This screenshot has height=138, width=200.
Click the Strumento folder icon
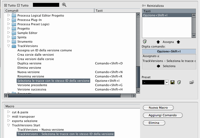(14, 42)
